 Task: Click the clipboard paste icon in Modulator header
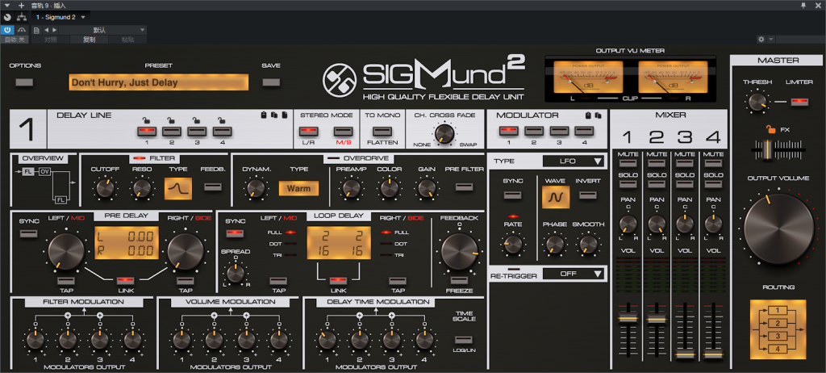[588, 115]
